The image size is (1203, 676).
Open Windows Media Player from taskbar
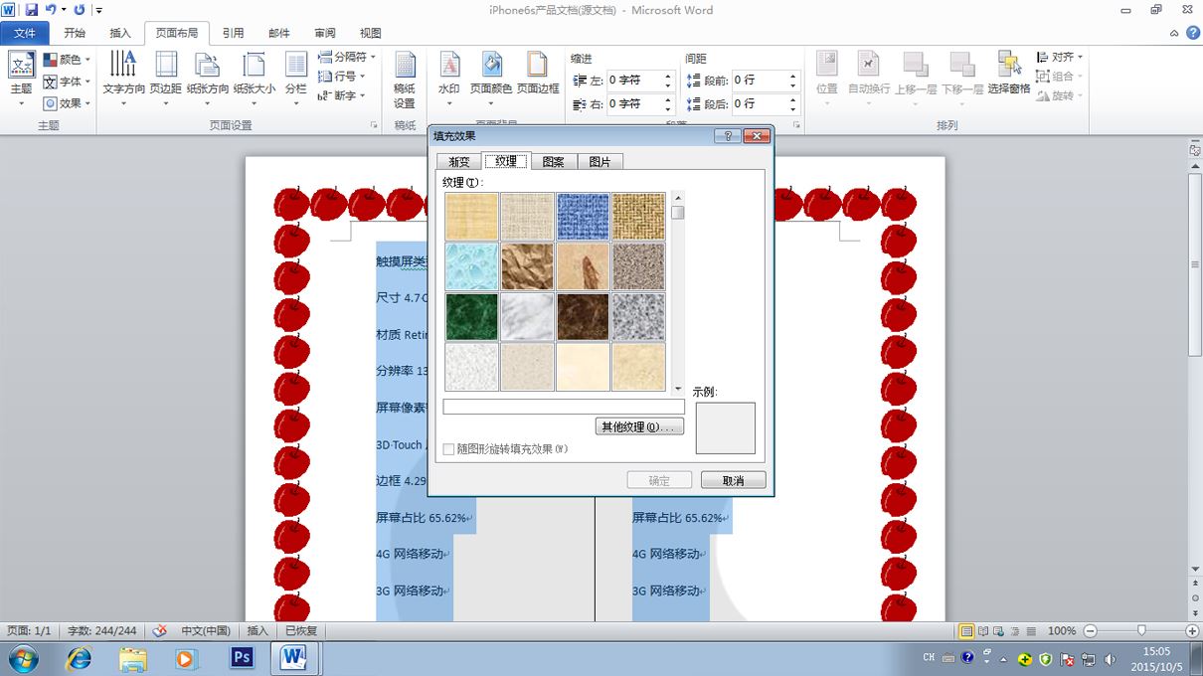pyautogui.click(x=186, y=658)
